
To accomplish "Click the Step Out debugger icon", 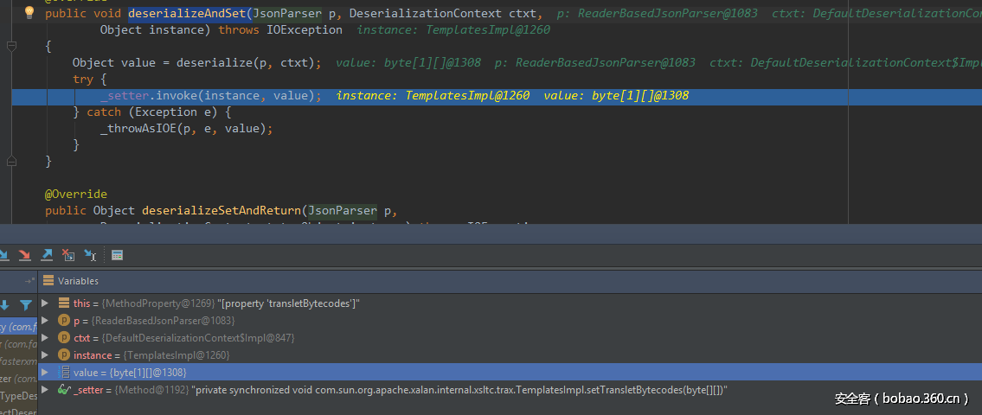I will tap(47, 255).
